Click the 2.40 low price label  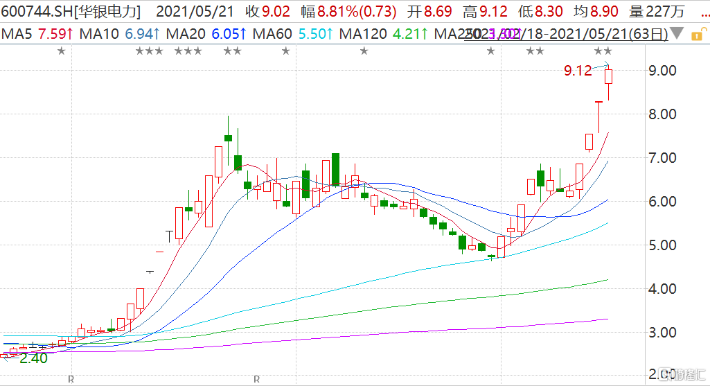[33, 359]
